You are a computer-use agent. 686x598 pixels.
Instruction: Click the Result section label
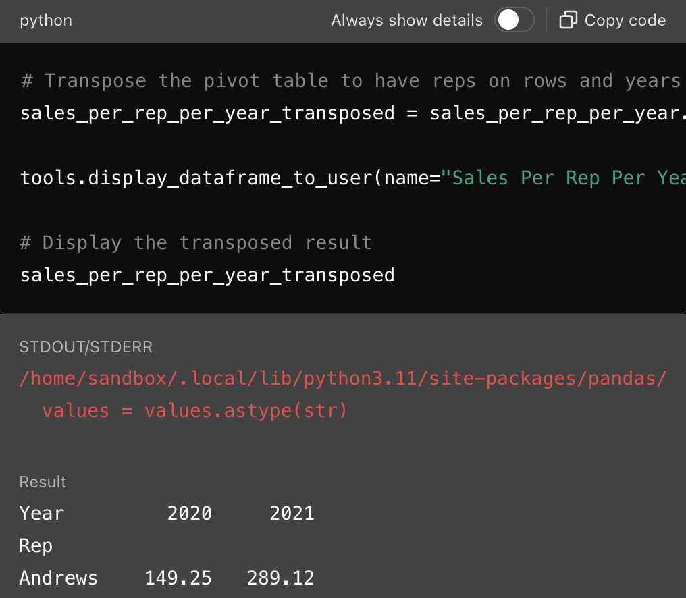[43, 482]
